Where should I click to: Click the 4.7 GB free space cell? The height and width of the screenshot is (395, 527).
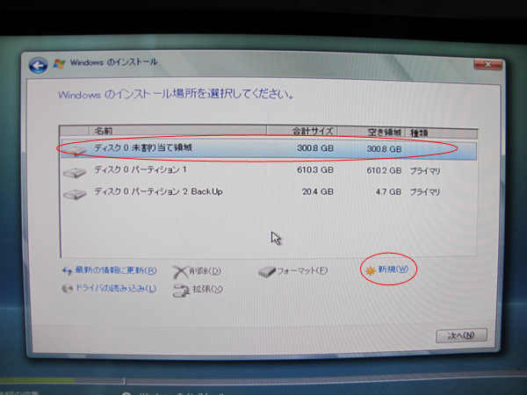(388, 192)
